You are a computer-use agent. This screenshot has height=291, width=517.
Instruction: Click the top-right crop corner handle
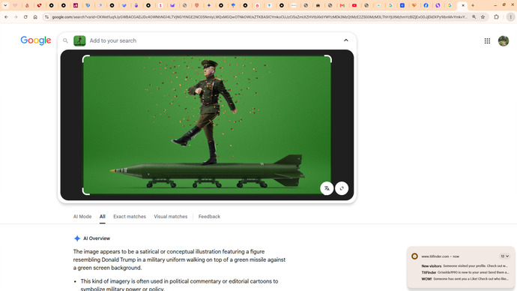click(328, 58)
